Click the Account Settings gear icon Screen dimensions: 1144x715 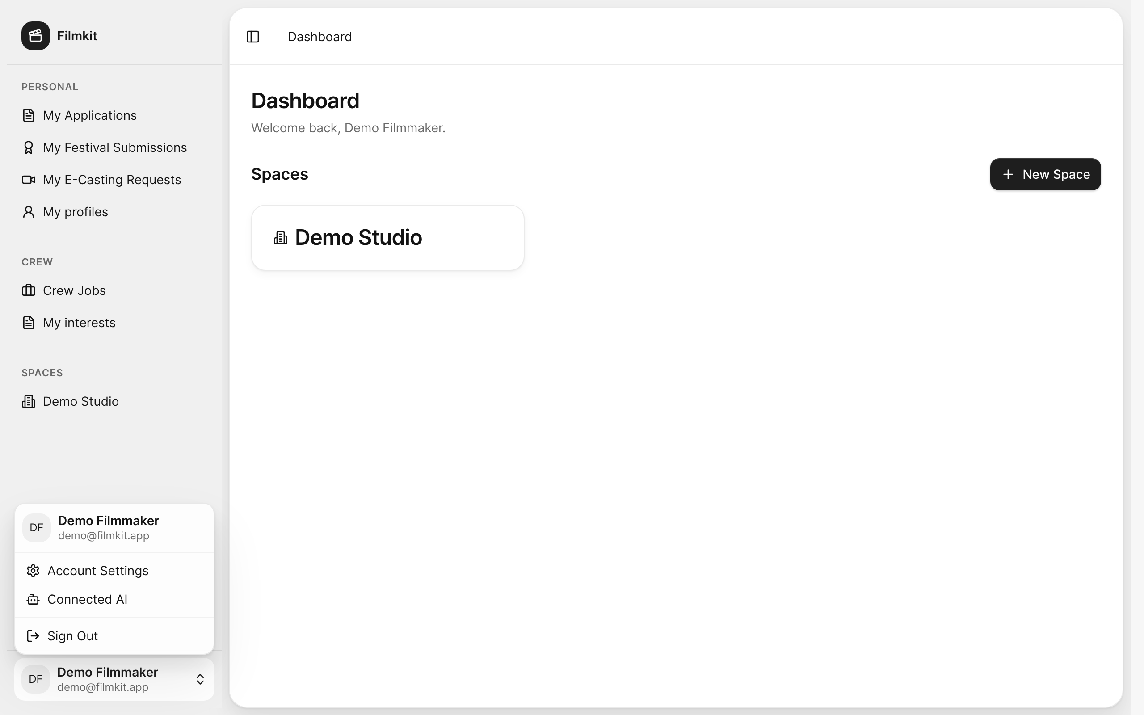click(x=33, y=571)
